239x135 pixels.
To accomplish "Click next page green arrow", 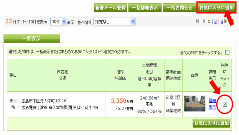I will point(226,21).
